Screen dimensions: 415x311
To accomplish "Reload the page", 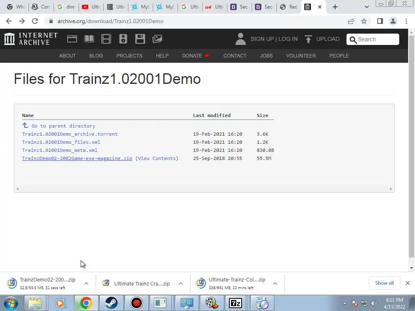I will tap(35, 21).
